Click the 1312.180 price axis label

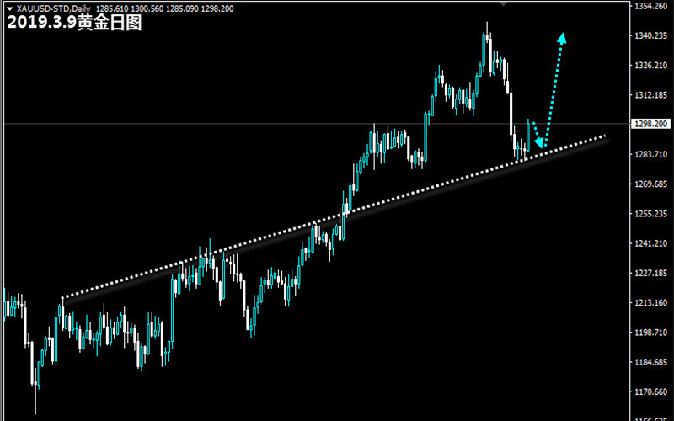(652, 95)
